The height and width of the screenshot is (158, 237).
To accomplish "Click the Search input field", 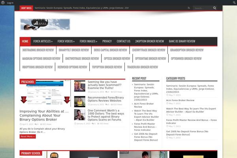I will [x=203, y=8].
